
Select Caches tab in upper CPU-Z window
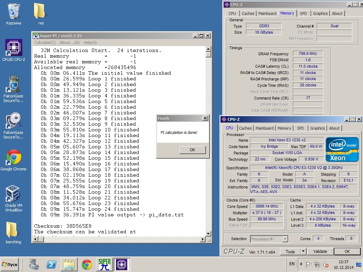(x=248, y=13)
